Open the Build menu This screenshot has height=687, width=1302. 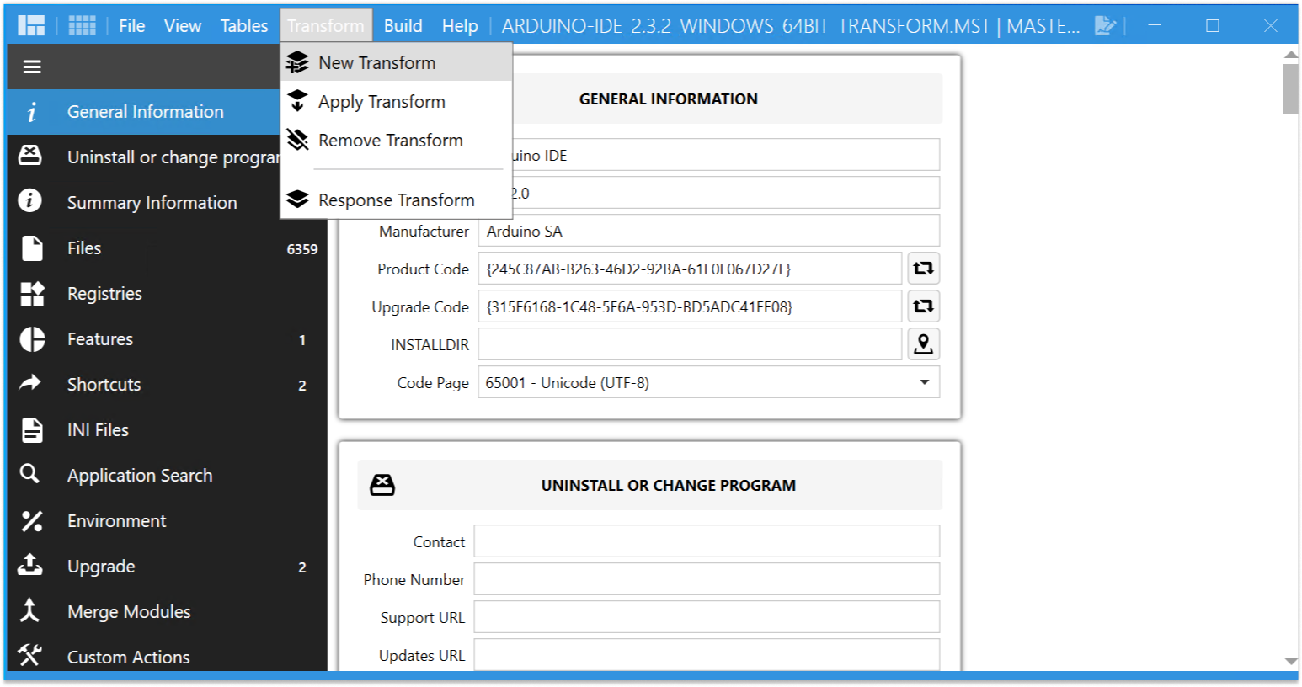[403, 26]
